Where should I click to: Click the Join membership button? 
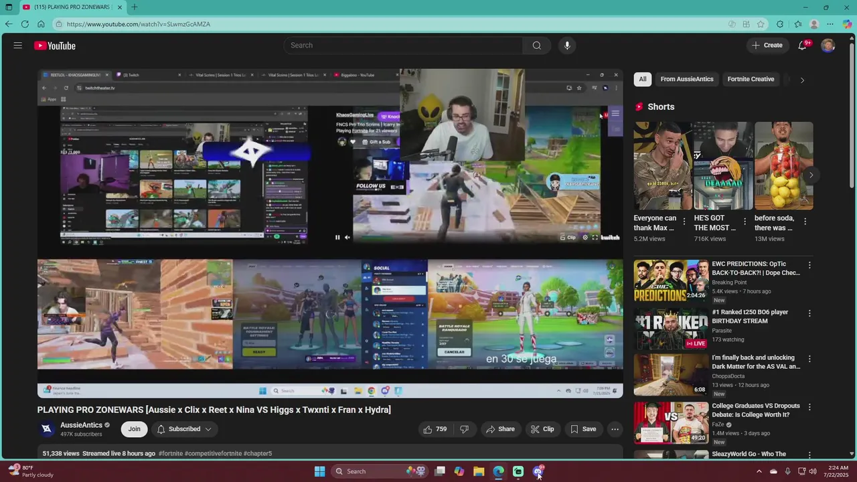[x=135, y=429]
